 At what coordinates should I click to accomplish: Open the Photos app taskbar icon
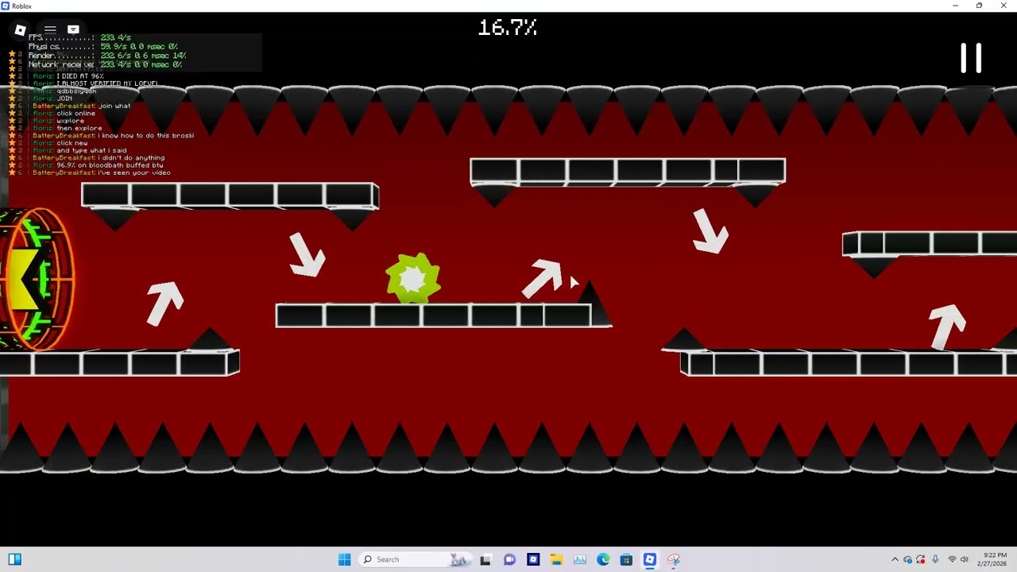(x=580, y=559)
